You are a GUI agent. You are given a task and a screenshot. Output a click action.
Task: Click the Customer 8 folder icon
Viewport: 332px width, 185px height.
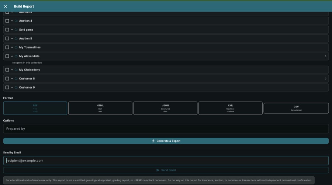tap(16, 79)
